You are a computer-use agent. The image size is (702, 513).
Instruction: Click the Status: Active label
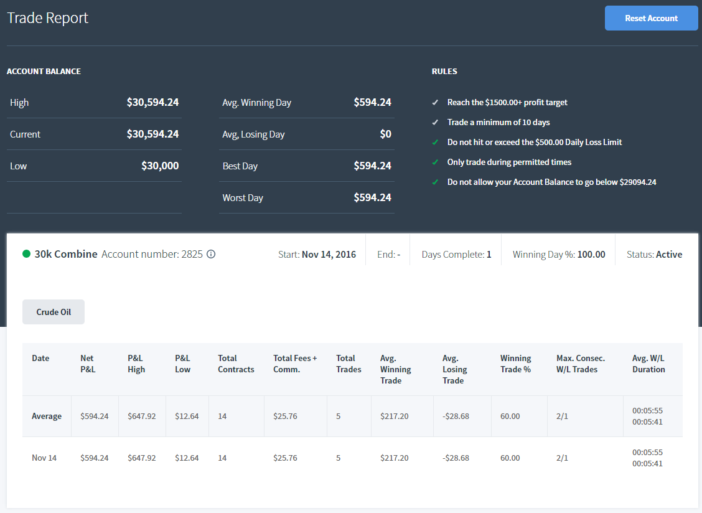tap(654, 255)
